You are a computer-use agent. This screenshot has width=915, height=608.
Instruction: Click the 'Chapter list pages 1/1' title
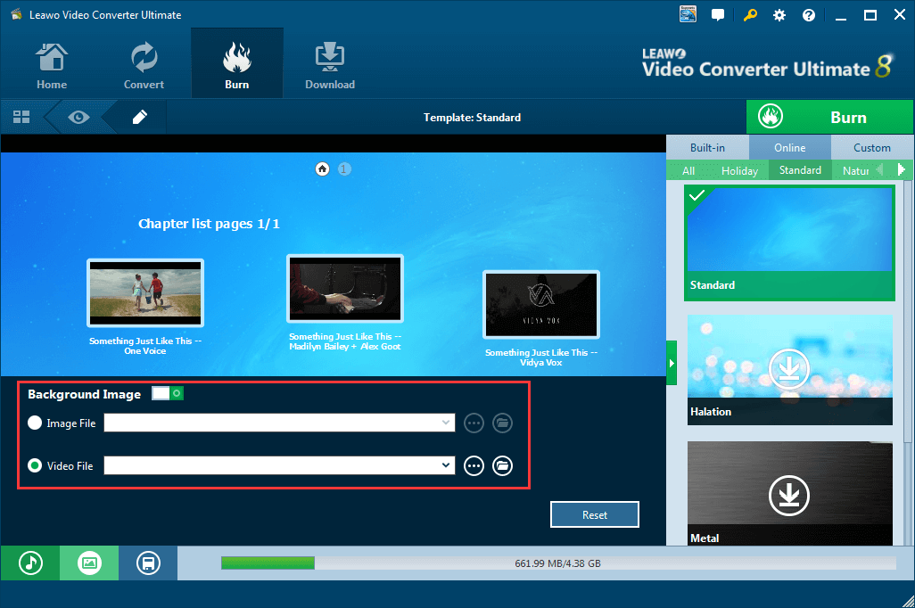point(209,224)
